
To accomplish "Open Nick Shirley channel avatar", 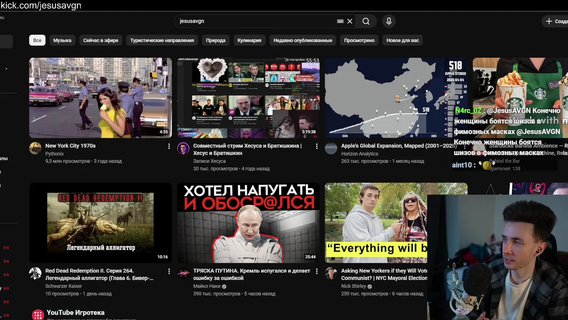I will click(331, 273).
